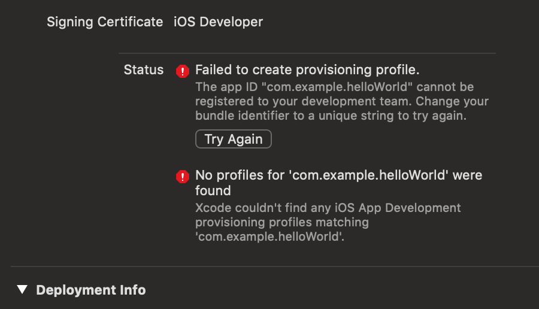Click 'com.example.helloWorld' in the No profiles headline
Viewport: 539px width, 309px height.
370,175
